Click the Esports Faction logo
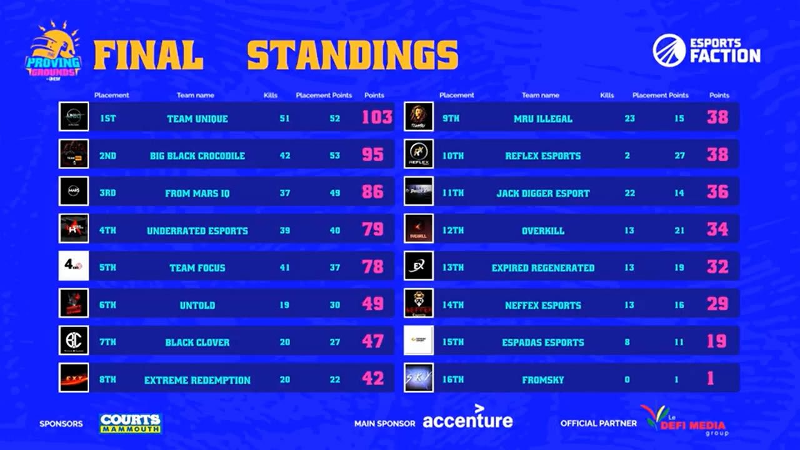Image resolution: width=800 pixels, height=450 pixels. click(706, 50)
